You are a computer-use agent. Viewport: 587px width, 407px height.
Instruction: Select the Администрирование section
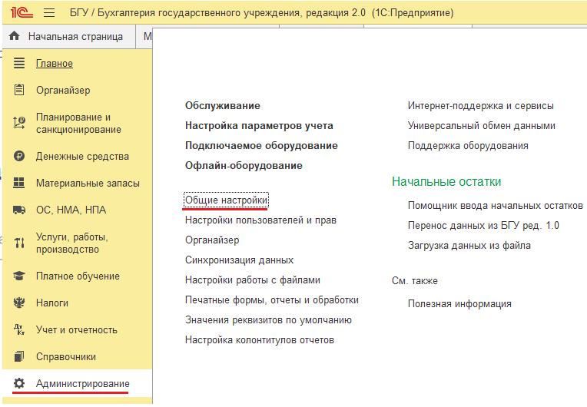(83, 384)
